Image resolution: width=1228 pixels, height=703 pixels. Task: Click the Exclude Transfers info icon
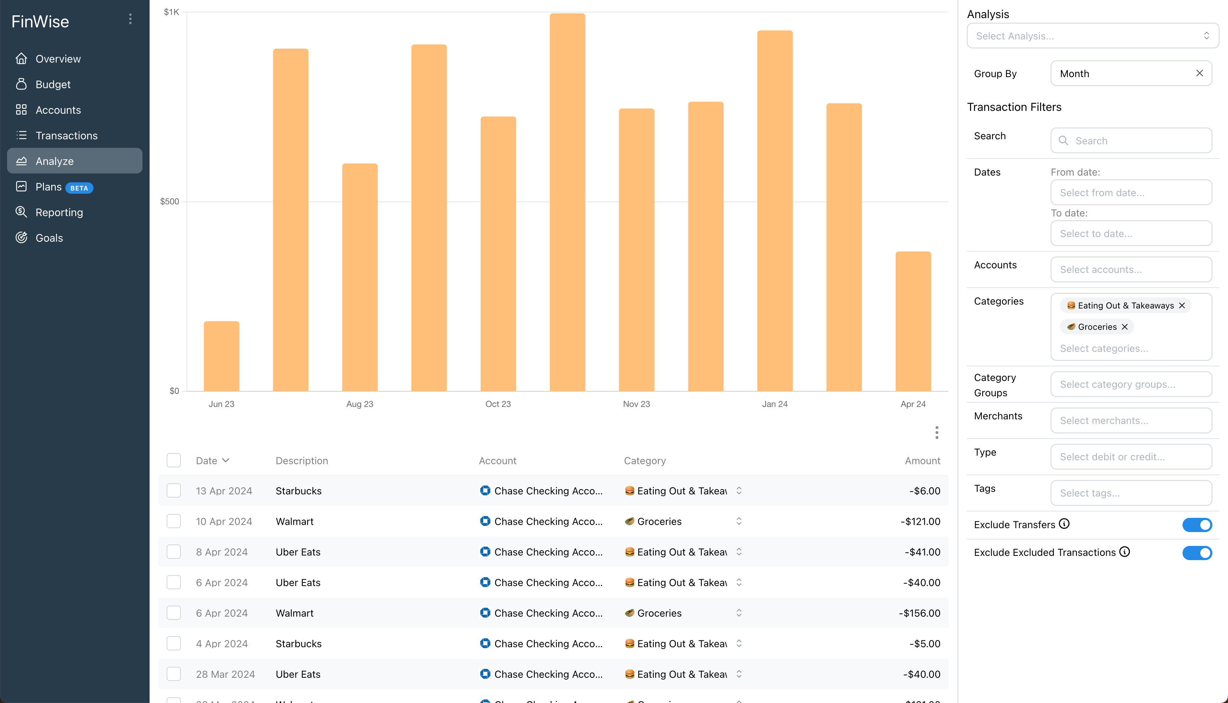click(1064, 524)
